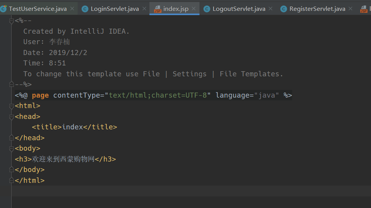Collapse the <html> tag fold marker
371x208 pixels.
click(11, 106)
